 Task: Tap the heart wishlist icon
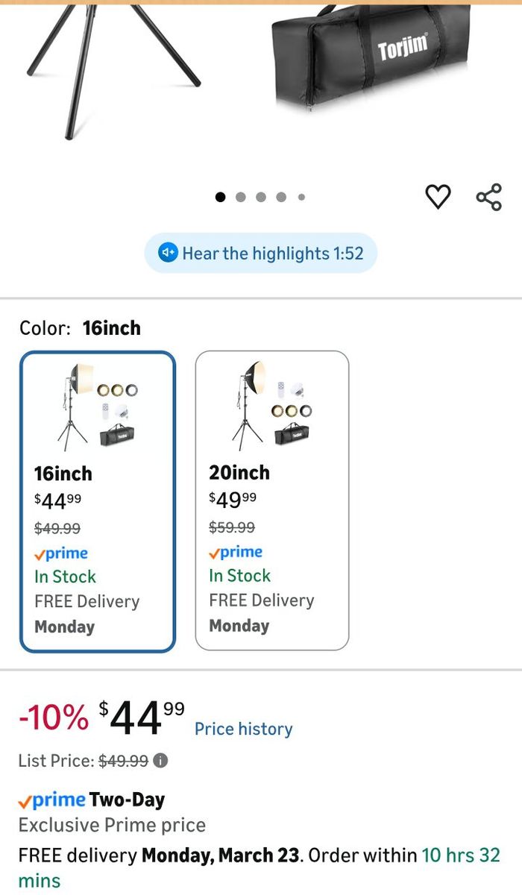point(438,197)
